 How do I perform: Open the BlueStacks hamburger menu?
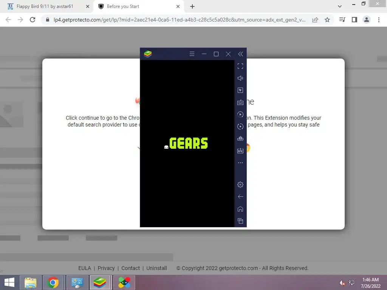click(x=192, y=54)
